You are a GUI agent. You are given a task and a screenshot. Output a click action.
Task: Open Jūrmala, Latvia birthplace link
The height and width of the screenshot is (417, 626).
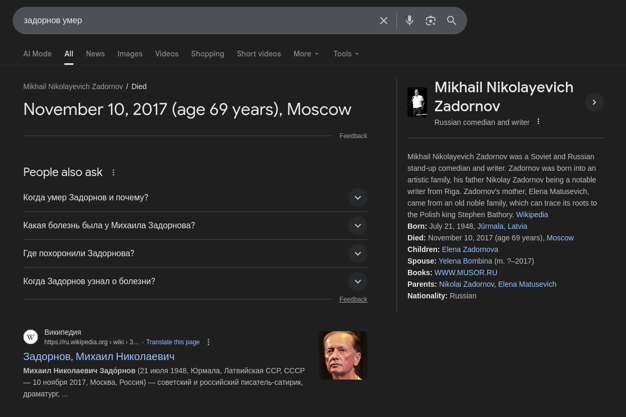point(502,226)
